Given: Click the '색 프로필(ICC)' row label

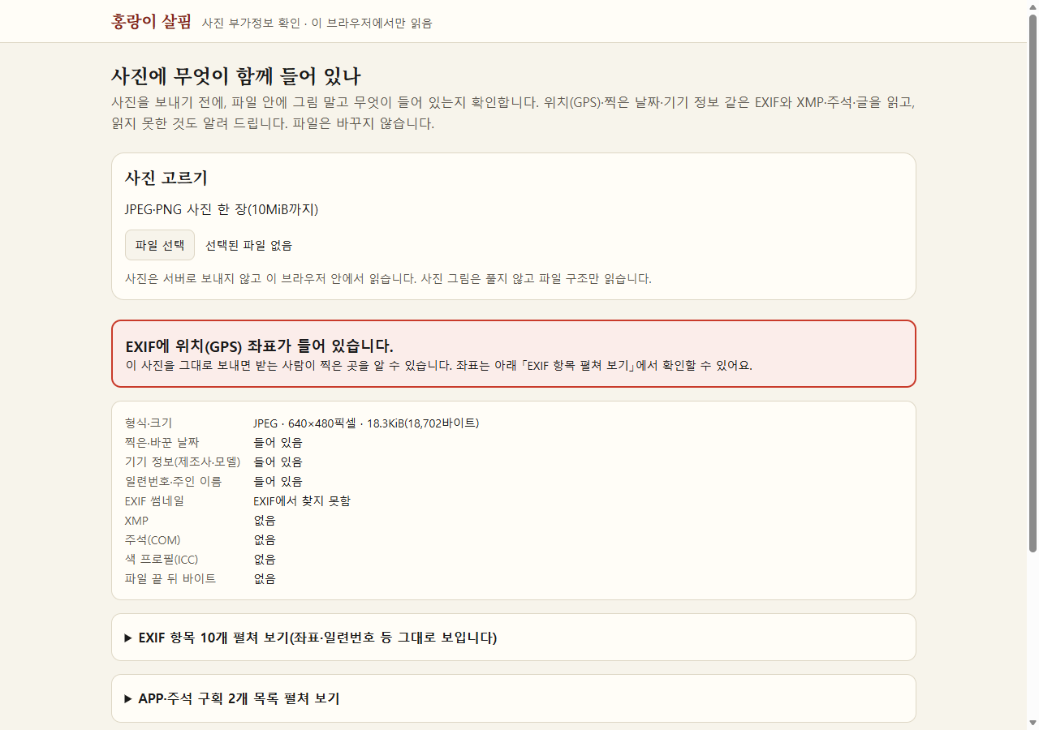Looking at the screenshot, I should (162, 560).
